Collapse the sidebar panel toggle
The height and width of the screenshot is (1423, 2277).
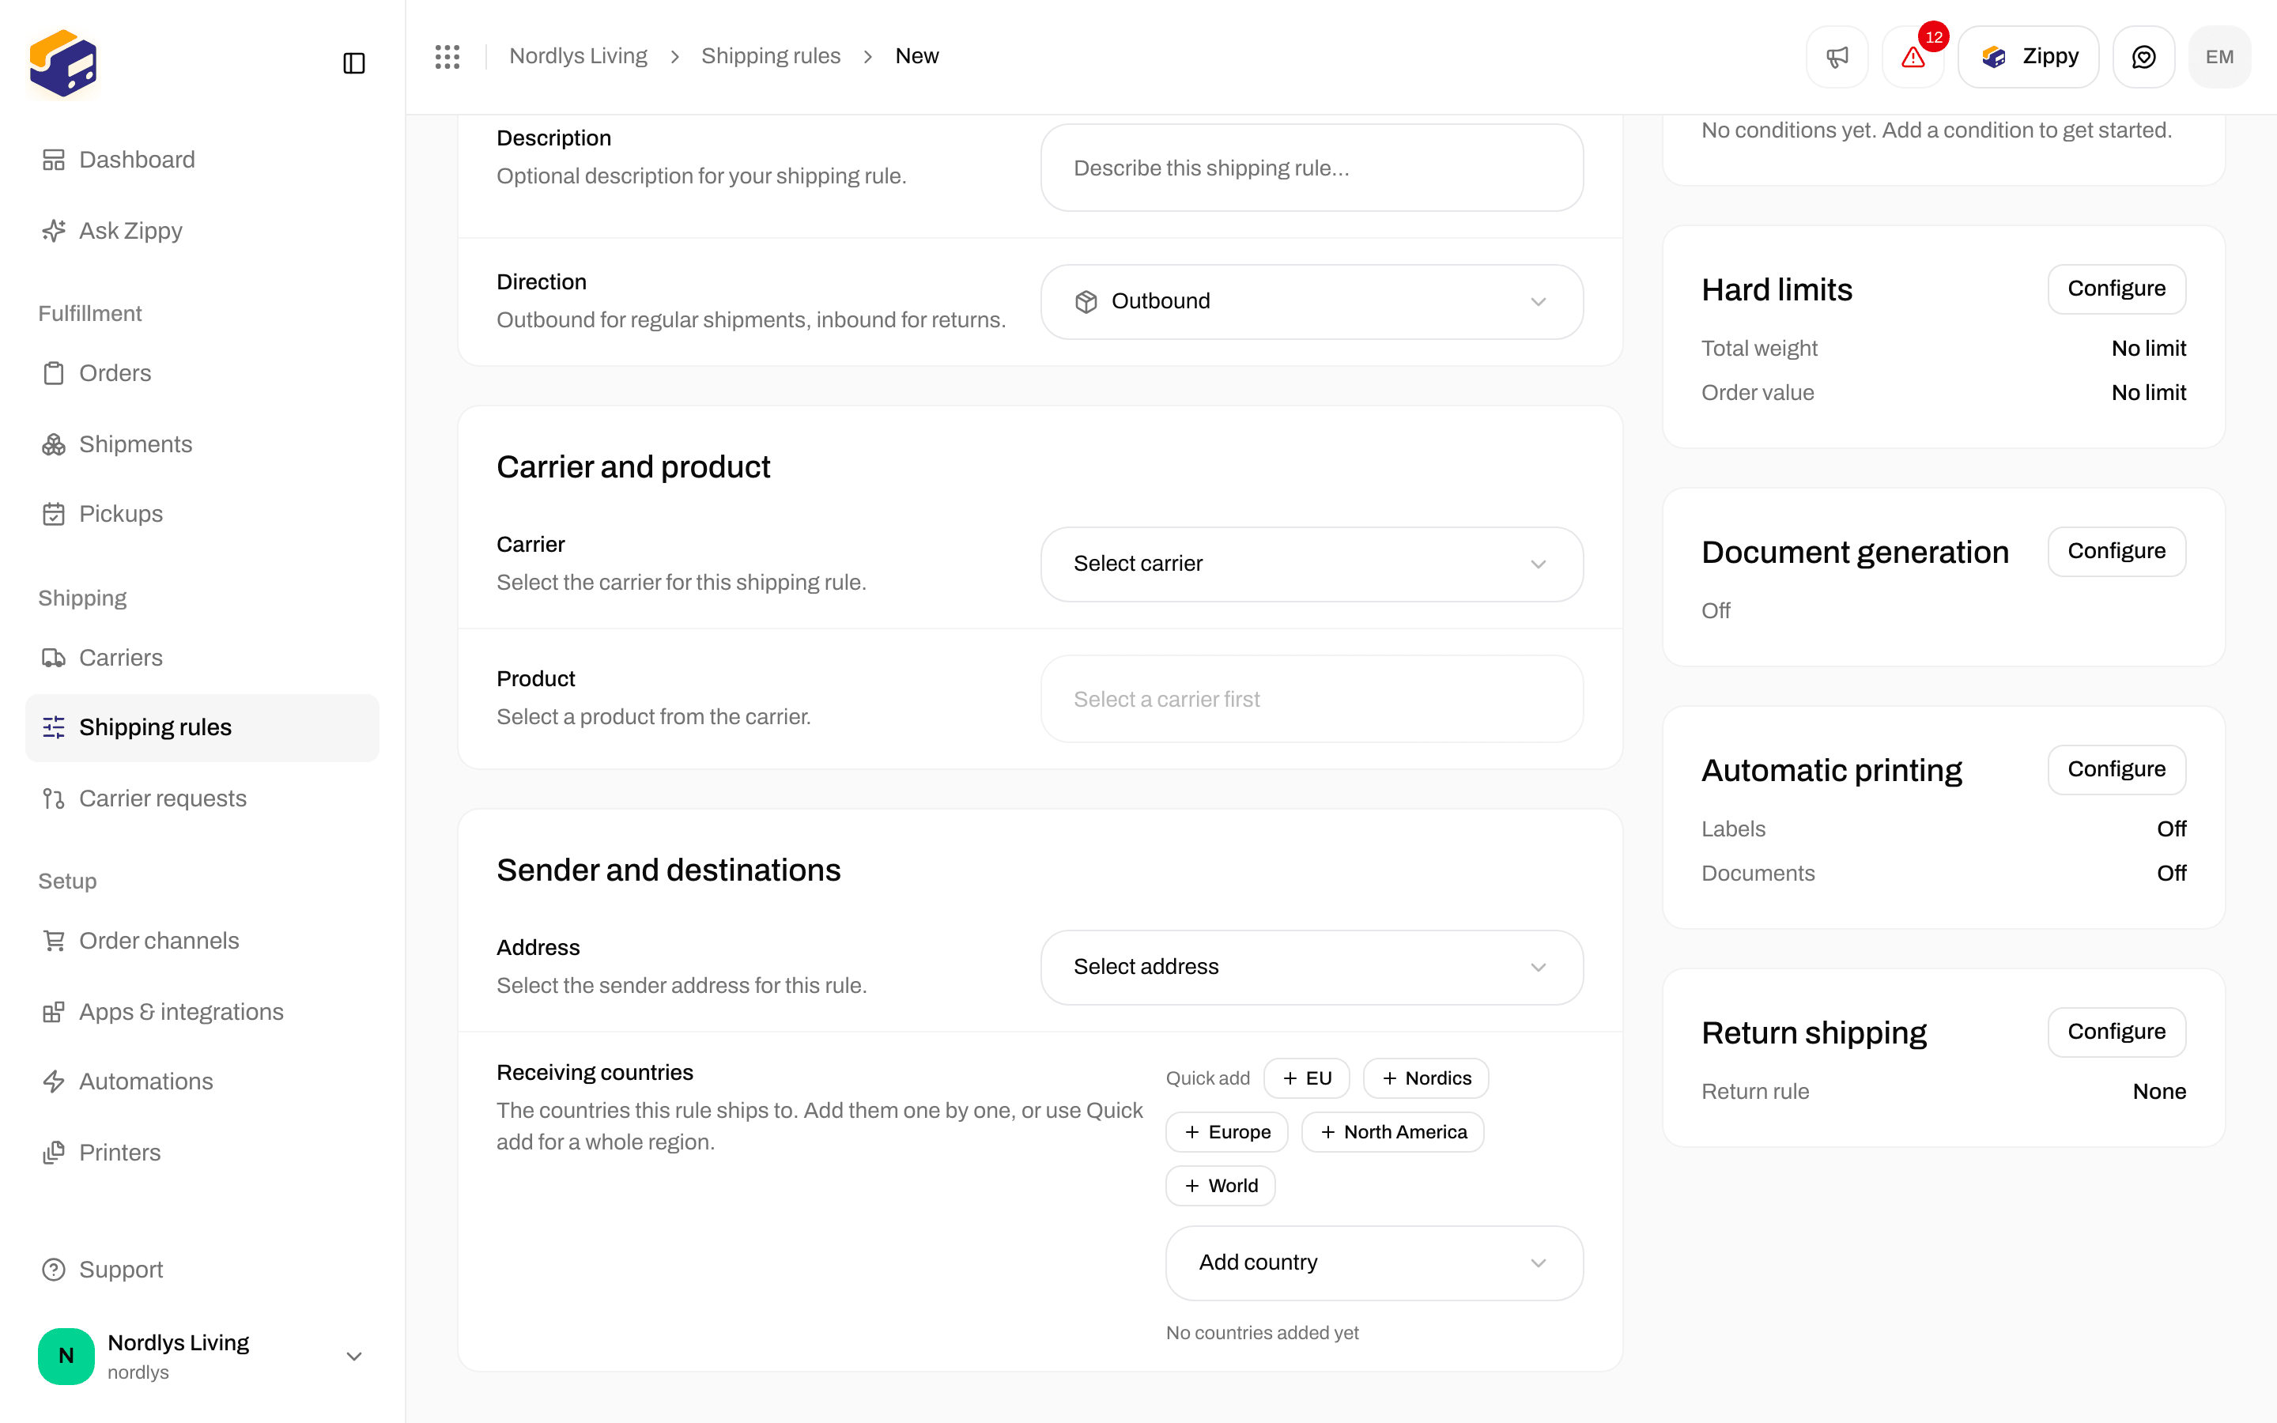(x=353, y=63)
